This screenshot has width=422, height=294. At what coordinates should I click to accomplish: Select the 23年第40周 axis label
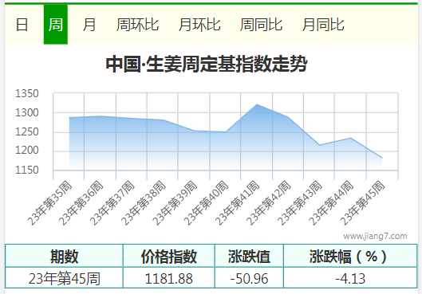point(207,203)
